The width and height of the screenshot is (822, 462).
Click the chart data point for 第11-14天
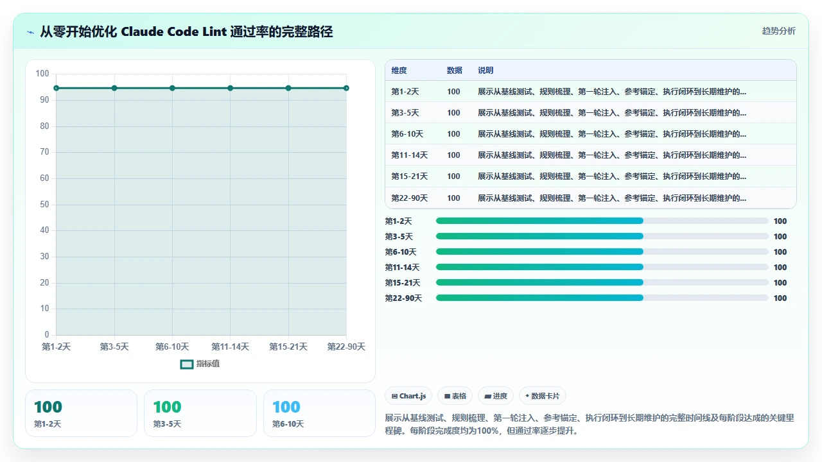[x=230, y=88]
